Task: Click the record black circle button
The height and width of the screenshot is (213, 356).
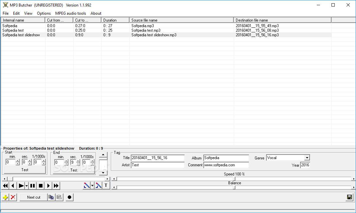Action: coord(70,197)
